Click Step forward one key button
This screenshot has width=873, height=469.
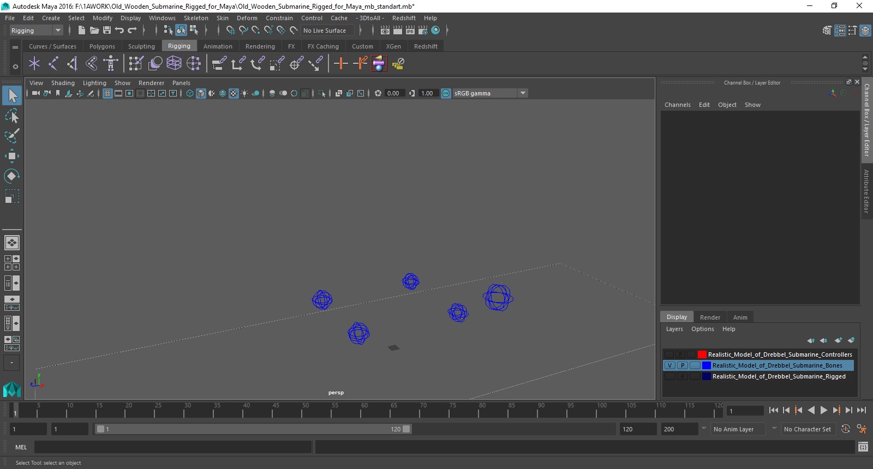point(836,410)
